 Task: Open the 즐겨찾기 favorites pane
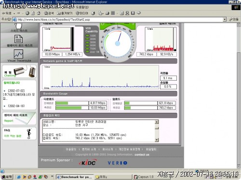(65, 13)
